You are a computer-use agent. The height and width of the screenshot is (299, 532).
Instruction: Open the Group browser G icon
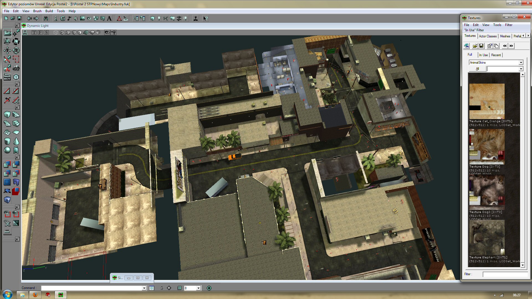[63, 18]
